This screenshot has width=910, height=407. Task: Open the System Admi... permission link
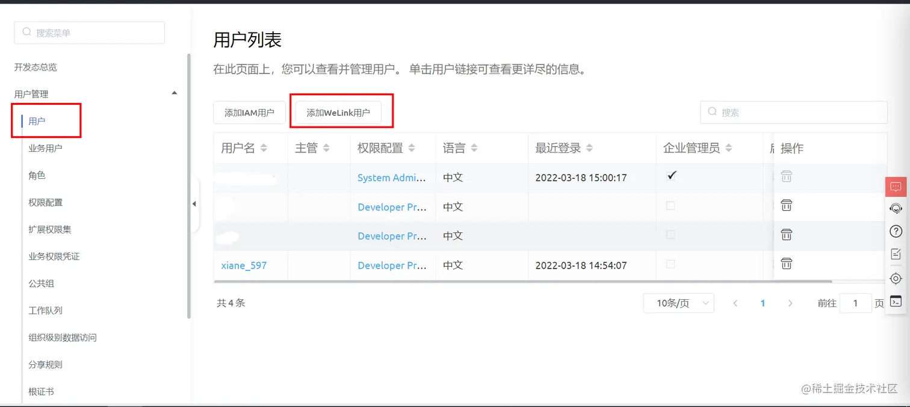tap(392, 178)
